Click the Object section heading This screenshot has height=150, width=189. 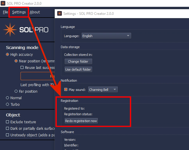tap(13, 115)
